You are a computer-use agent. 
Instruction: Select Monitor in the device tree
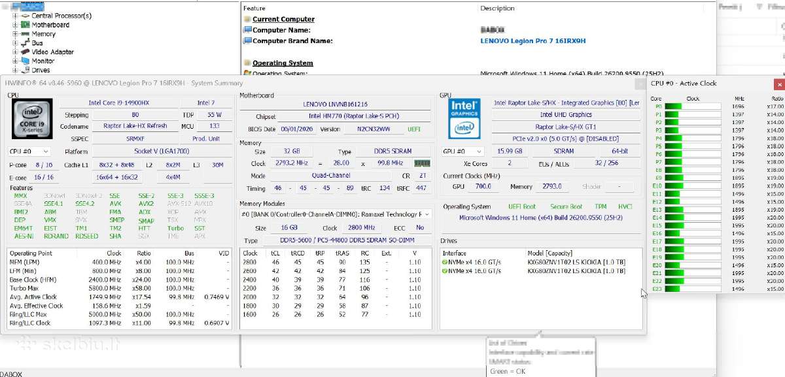[43, 61]
